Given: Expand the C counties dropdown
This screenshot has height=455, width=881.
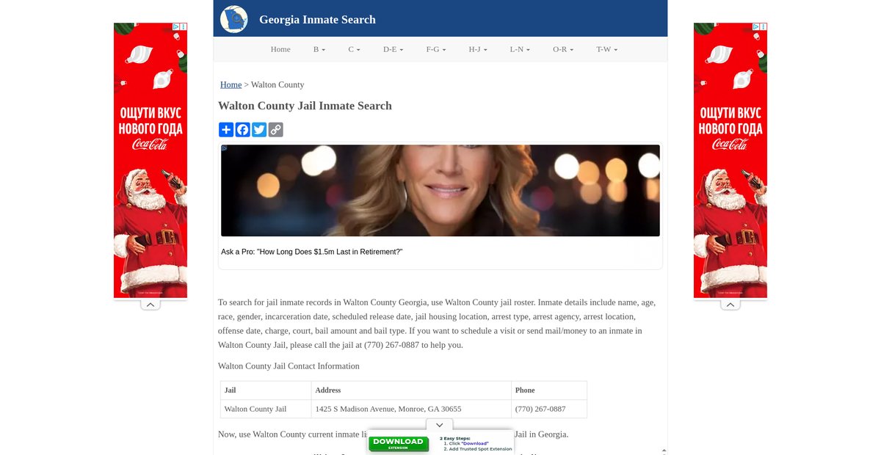Looking at the screenshot, I should 354,49.
